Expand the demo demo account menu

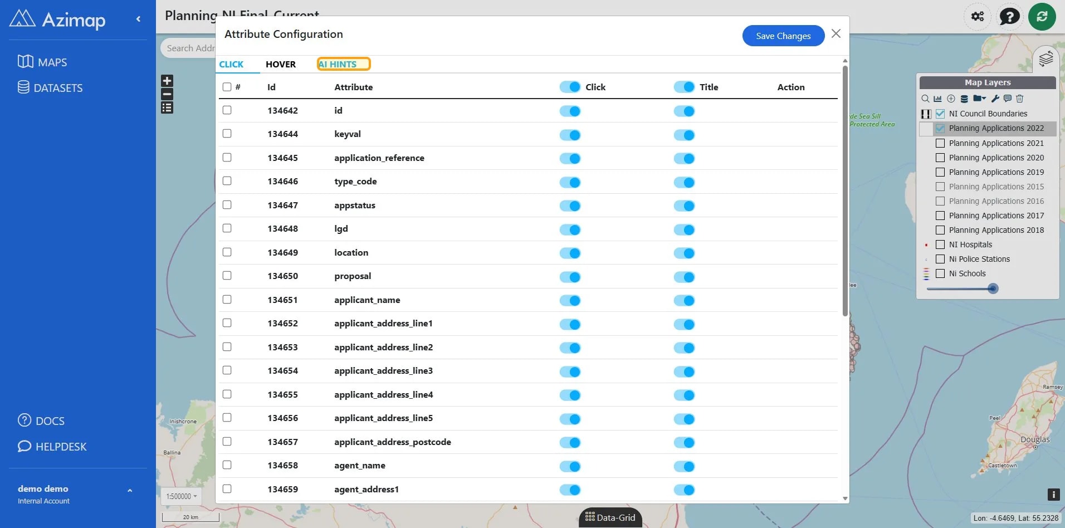pyautogui.click(x=130, y=491)
